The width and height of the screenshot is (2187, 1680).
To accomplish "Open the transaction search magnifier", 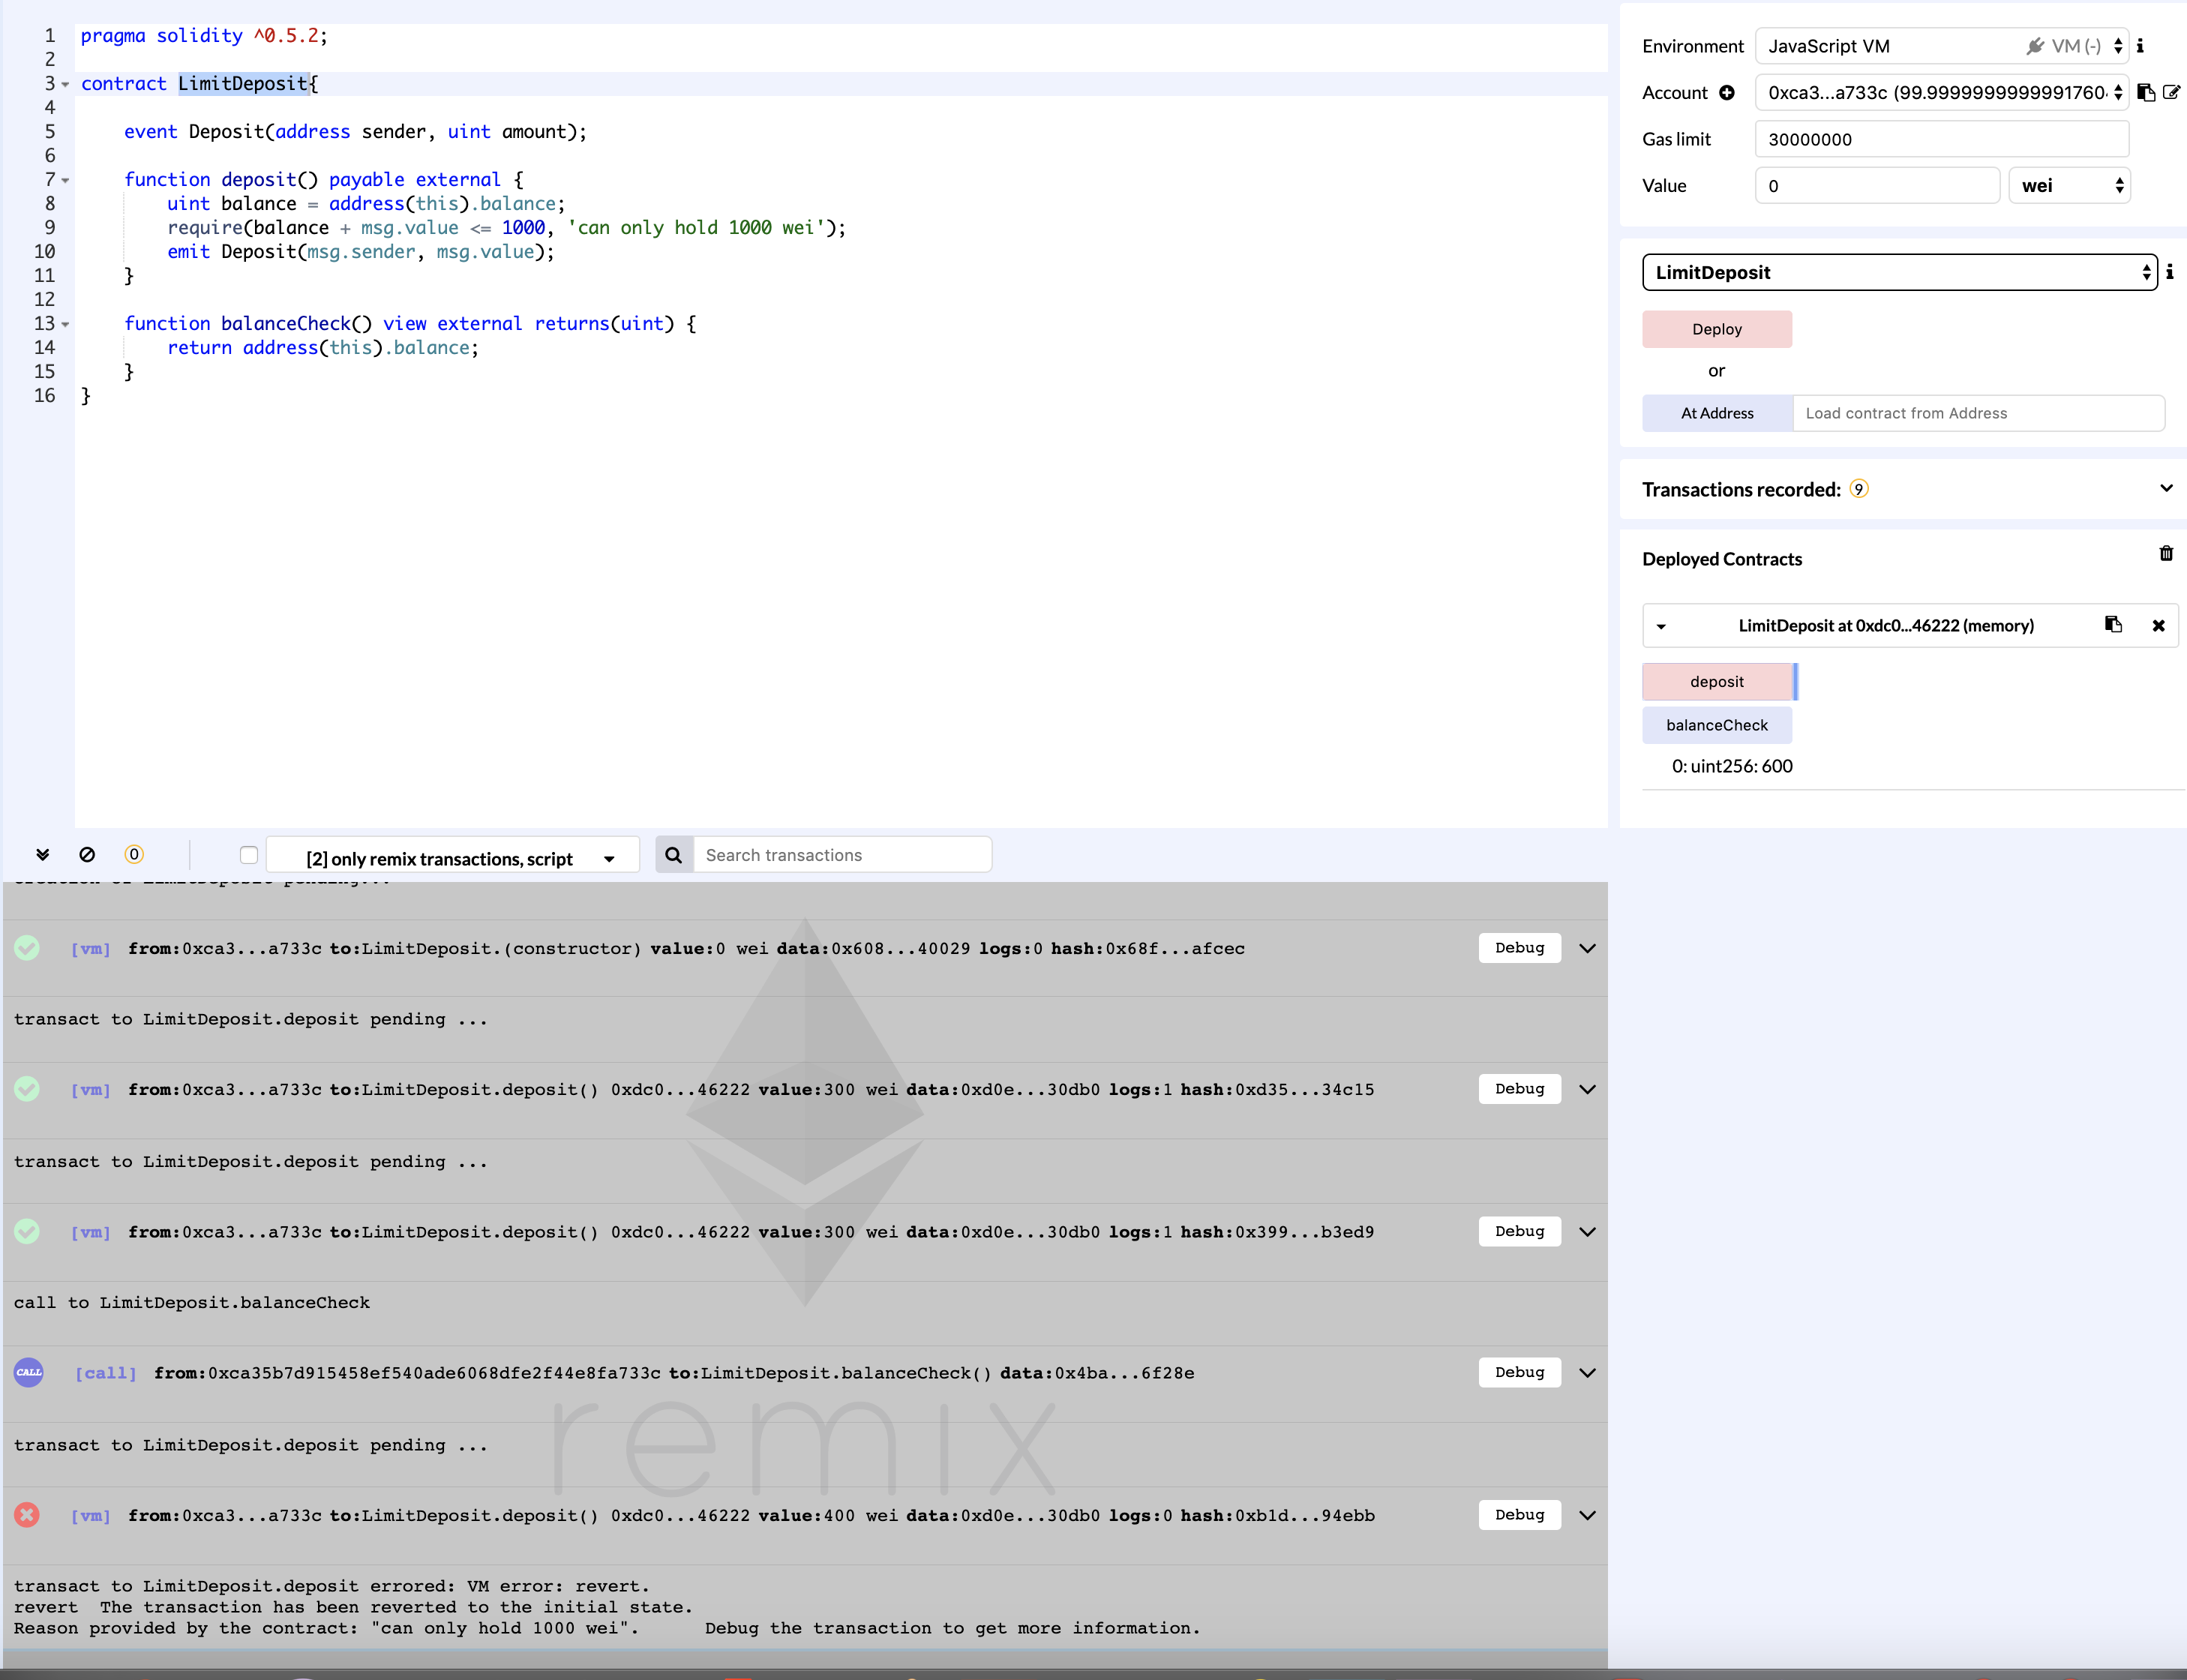I will [674, 854].
